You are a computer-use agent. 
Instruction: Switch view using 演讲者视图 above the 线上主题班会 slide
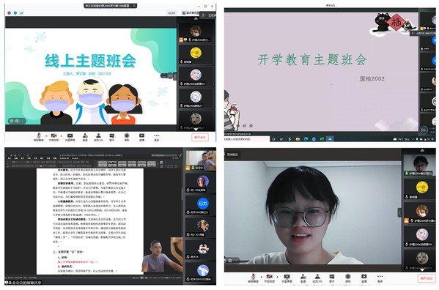click(x=191, y=13)
